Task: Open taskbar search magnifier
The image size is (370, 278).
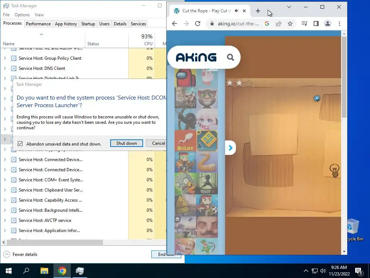Action: tap(26, 271)
